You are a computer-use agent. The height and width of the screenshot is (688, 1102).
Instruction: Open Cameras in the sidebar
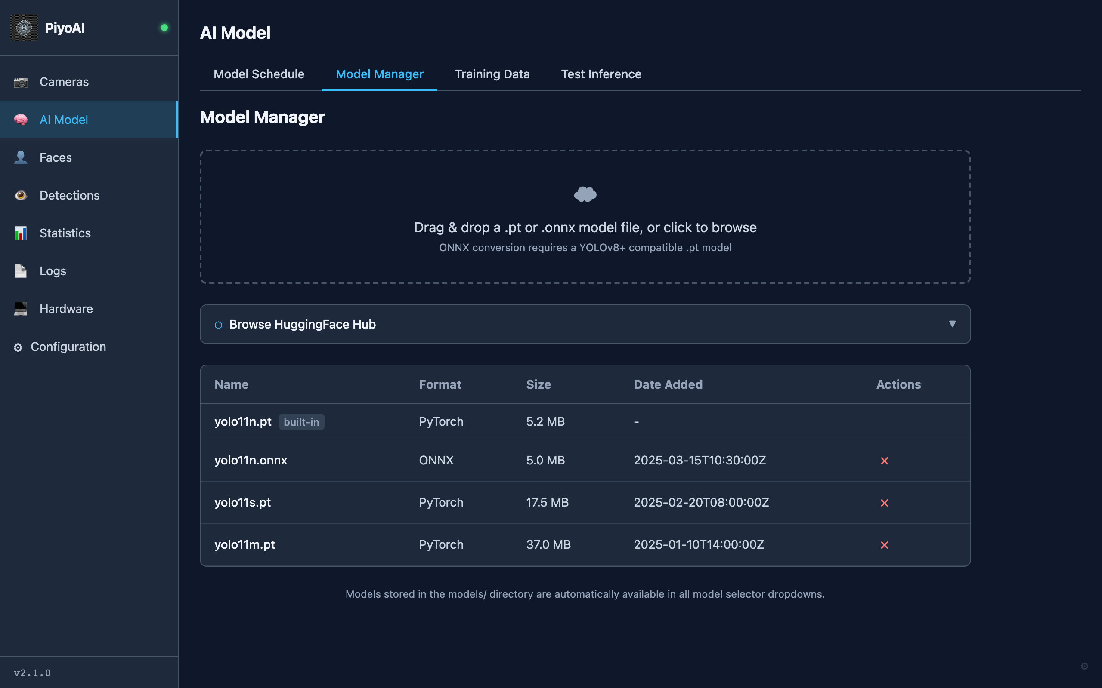[89, 82]
